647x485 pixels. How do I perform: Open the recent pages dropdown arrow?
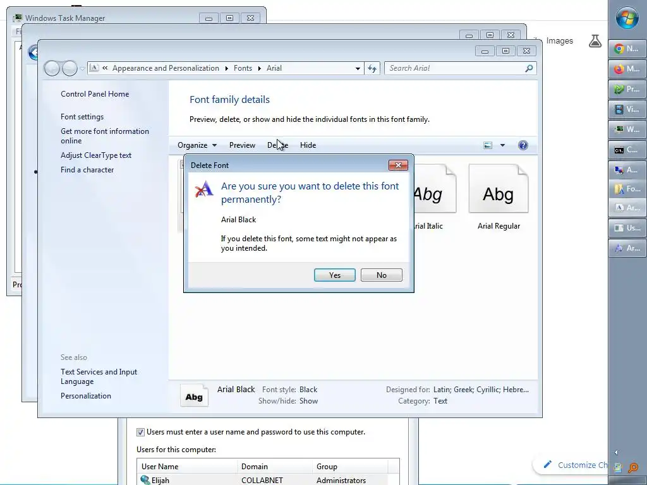tap(82, 68)
